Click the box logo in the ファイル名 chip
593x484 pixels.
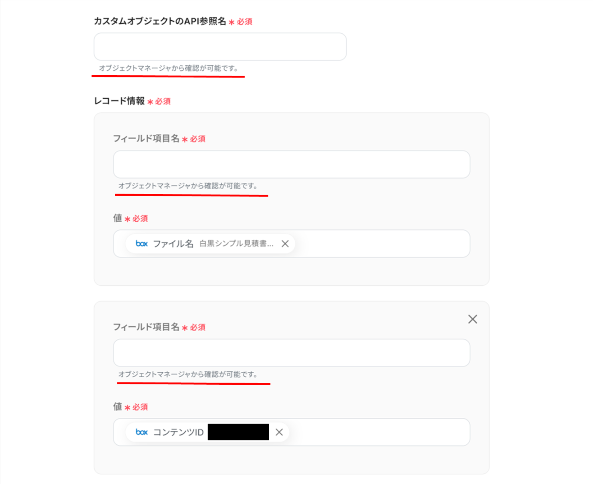click(x=142, y=243)
